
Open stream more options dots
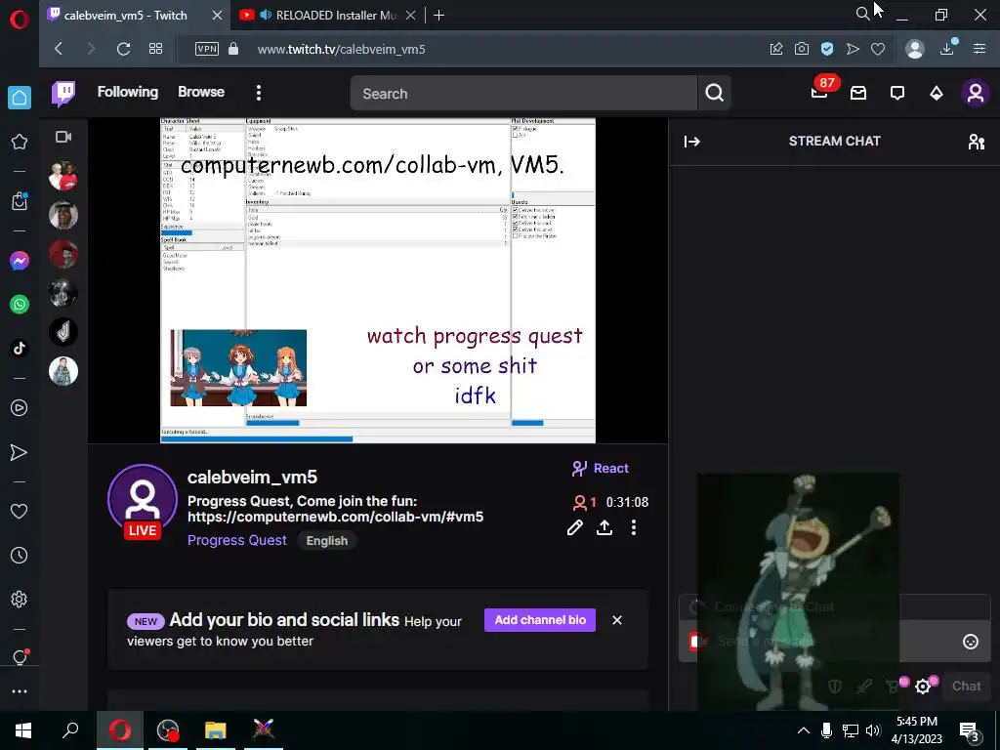[x=633, y=527]
